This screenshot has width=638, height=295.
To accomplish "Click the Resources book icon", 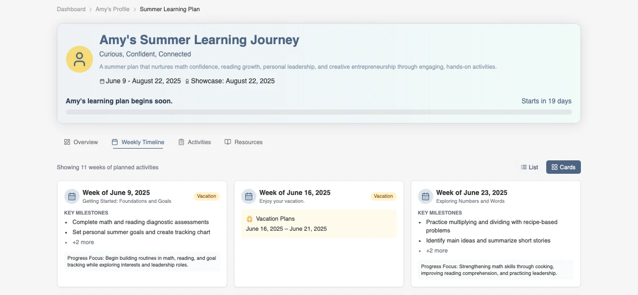I will click(x=228, y=142).
